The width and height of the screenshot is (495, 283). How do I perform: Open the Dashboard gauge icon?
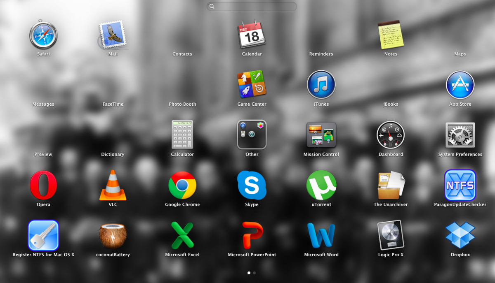(391, 135)
